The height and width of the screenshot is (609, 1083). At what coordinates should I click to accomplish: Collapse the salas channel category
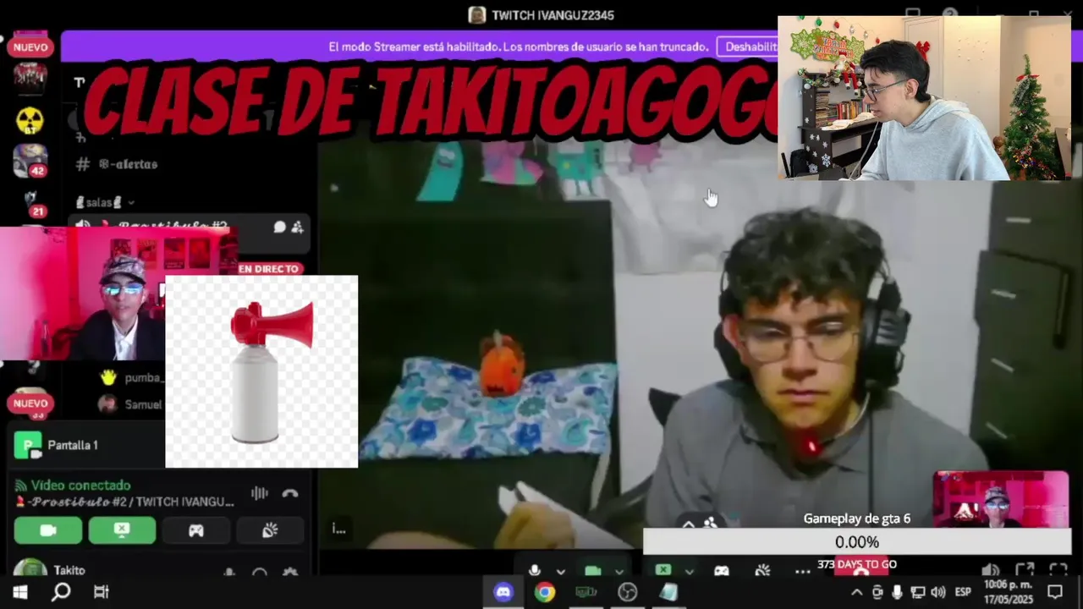point(106,202)
